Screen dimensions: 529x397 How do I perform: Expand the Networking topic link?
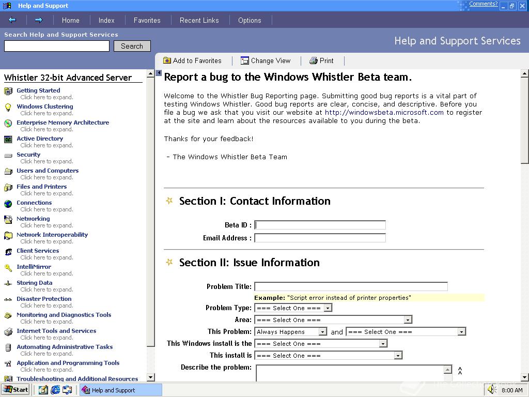33,219
